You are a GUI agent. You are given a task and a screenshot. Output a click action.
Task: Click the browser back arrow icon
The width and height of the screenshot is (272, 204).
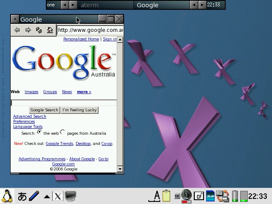pyautogui.click(x=17, y=30)
